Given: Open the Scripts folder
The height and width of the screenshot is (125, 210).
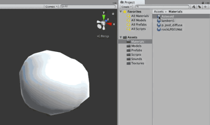Looking at the screenshot, I should pyautogui.click(x=136, y=55).
